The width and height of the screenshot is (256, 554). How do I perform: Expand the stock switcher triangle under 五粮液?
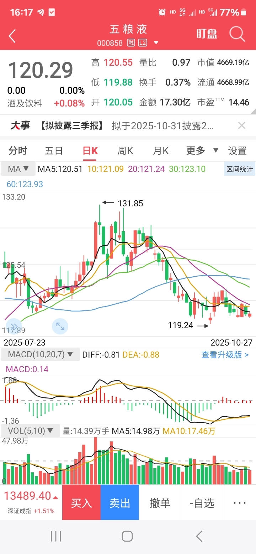pyautogui.click(x=156, y=43)
